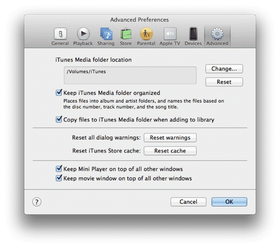Click the Advanced Preferences window title

tap(139, 20)
